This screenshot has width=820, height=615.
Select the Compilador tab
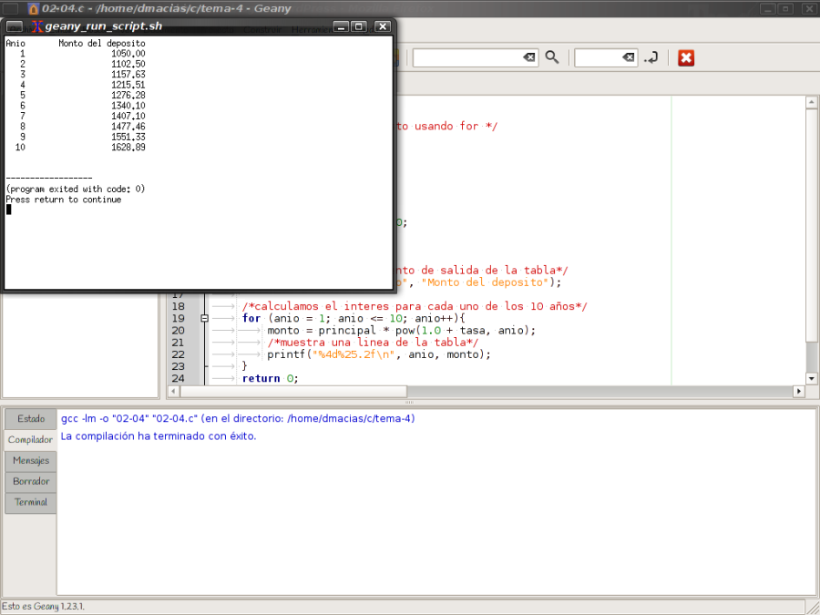point(30,439)
